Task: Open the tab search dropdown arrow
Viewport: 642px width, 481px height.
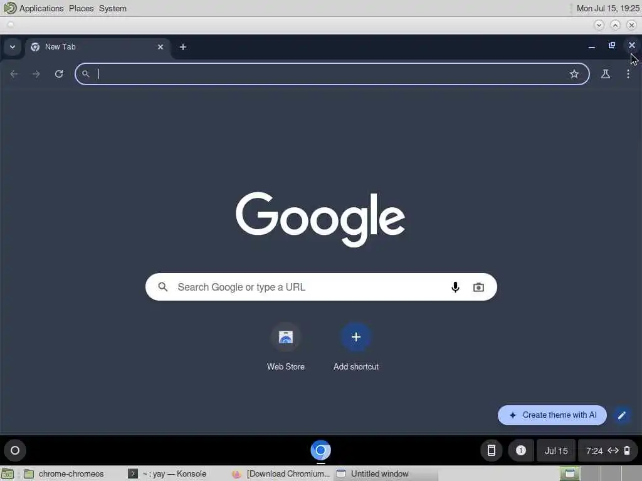Action: pyautogui.click(x=13, y=46)
